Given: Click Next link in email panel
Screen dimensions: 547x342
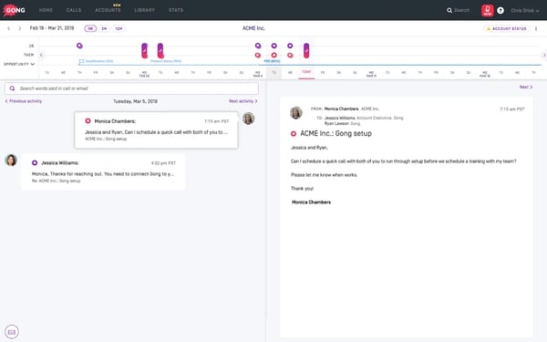Looking at the screenshot, I should 526,87.
